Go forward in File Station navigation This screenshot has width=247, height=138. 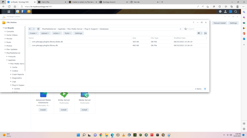(x=34, y=29)
